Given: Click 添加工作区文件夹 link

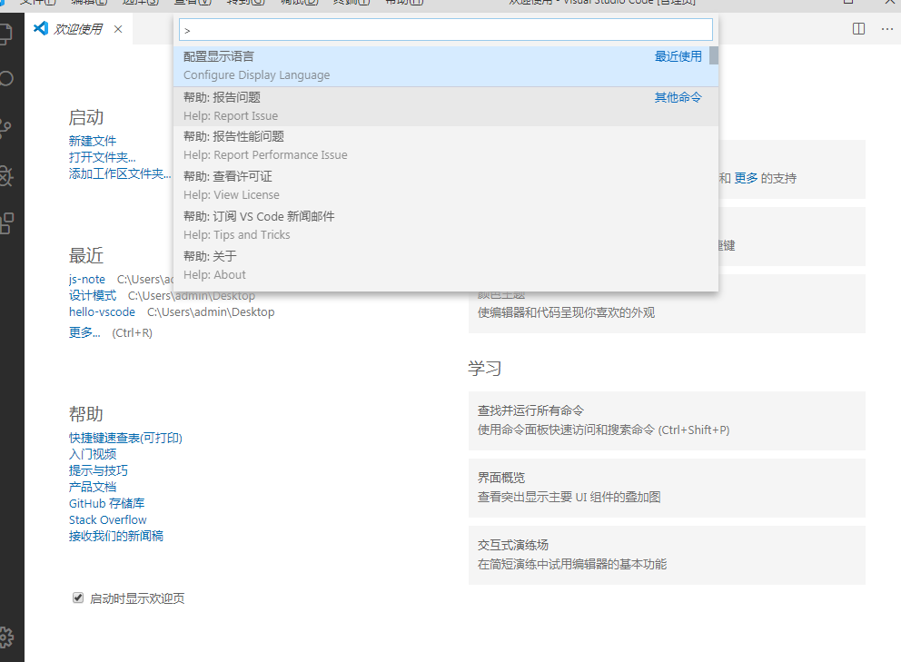Looking at the screenshot, I should (120, 173).
